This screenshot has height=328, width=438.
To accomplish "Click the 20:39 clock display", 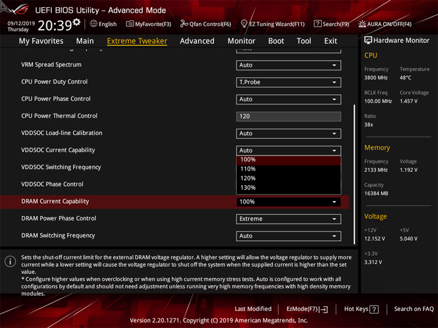I will (55, 26).
